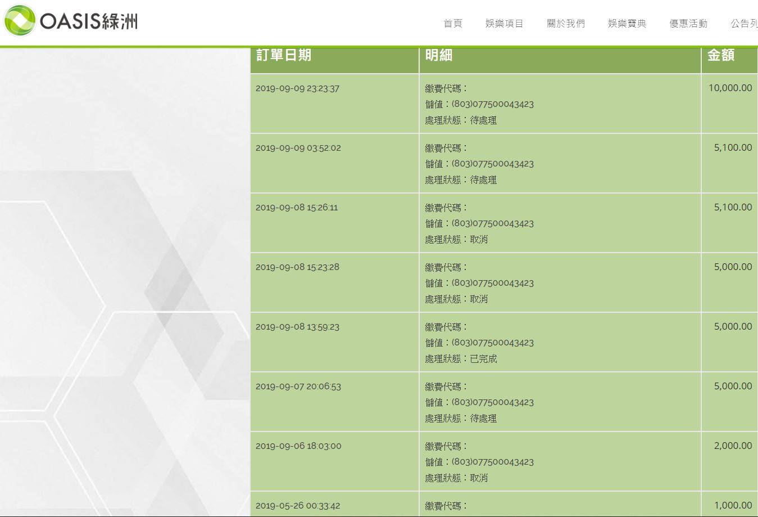This screenshot has width=758, height=517.
Task: Select order dated 2019-09-09 03:52:02
Action: [298, 148]
